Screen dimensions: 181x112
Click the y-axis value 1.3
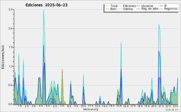coord(10,66)
